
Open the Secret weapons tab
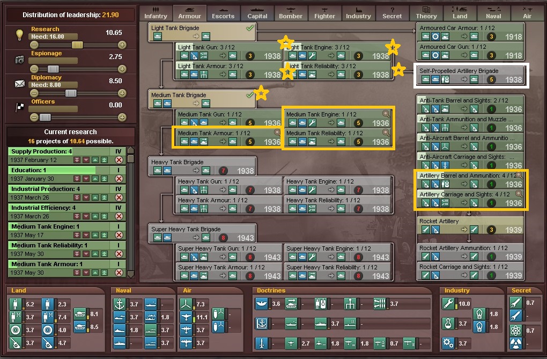[x=392, y=13]
